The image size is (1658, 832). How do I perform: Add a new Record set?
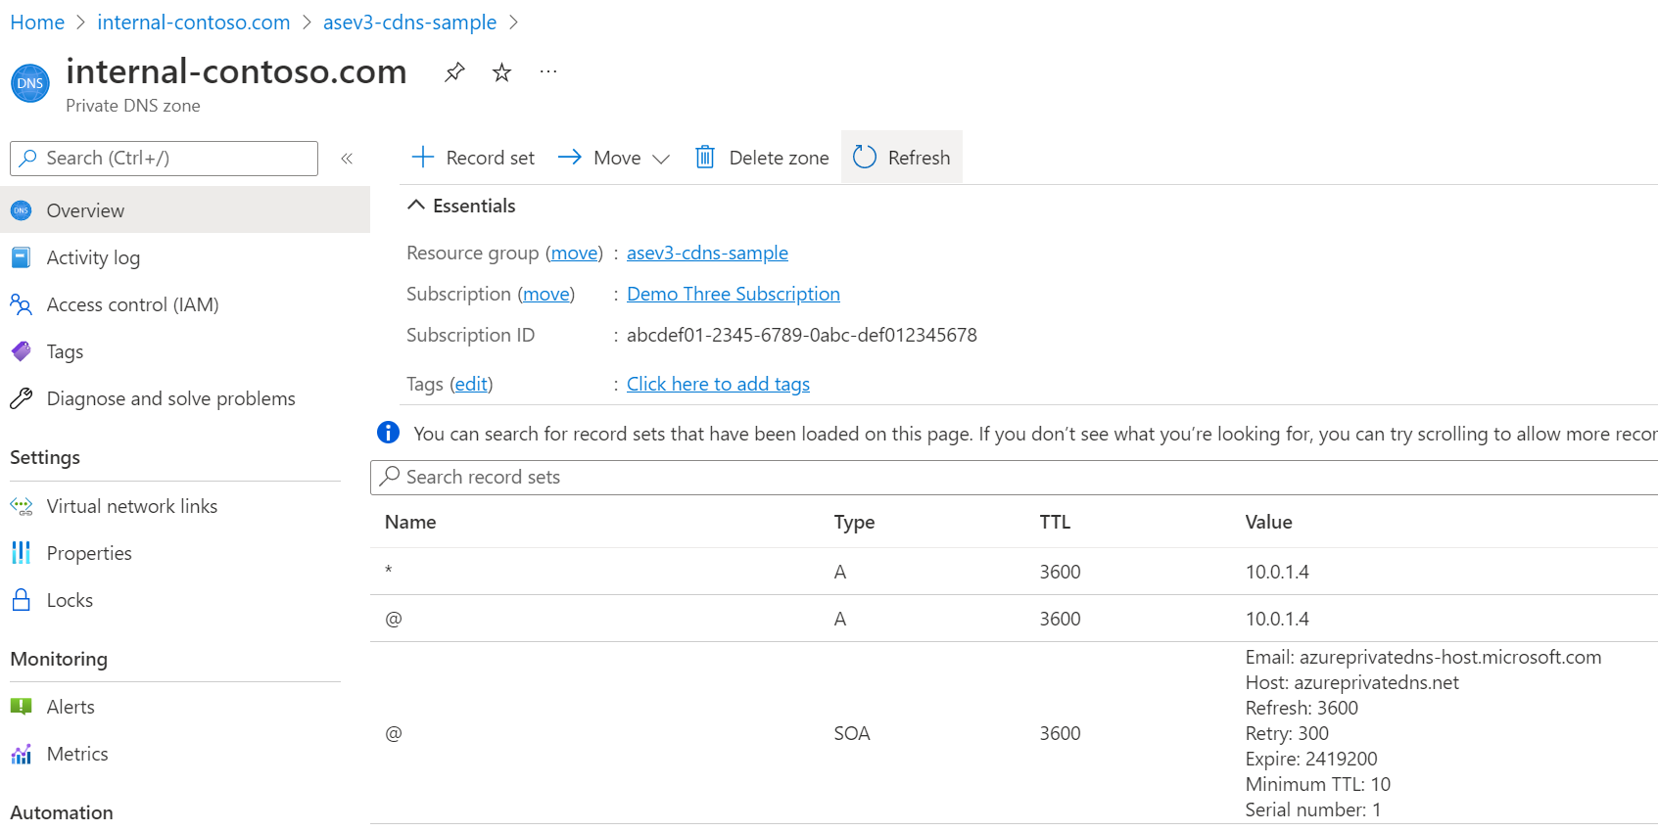coord(474,158)
